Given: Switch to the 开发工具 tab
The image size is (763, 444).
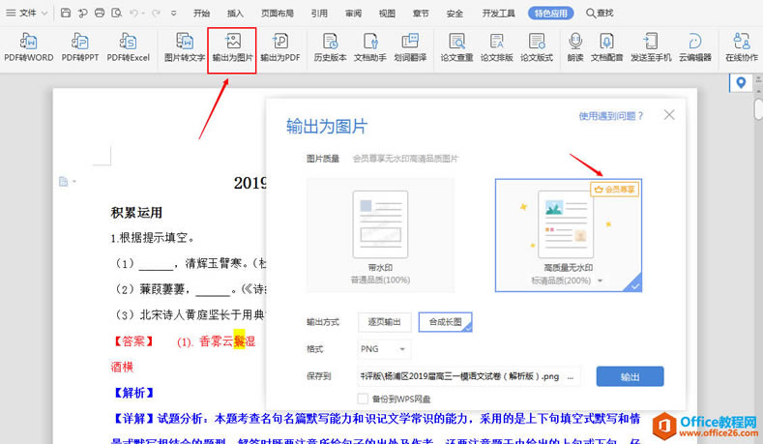Looking at the screenshot, I should (498, 14).
